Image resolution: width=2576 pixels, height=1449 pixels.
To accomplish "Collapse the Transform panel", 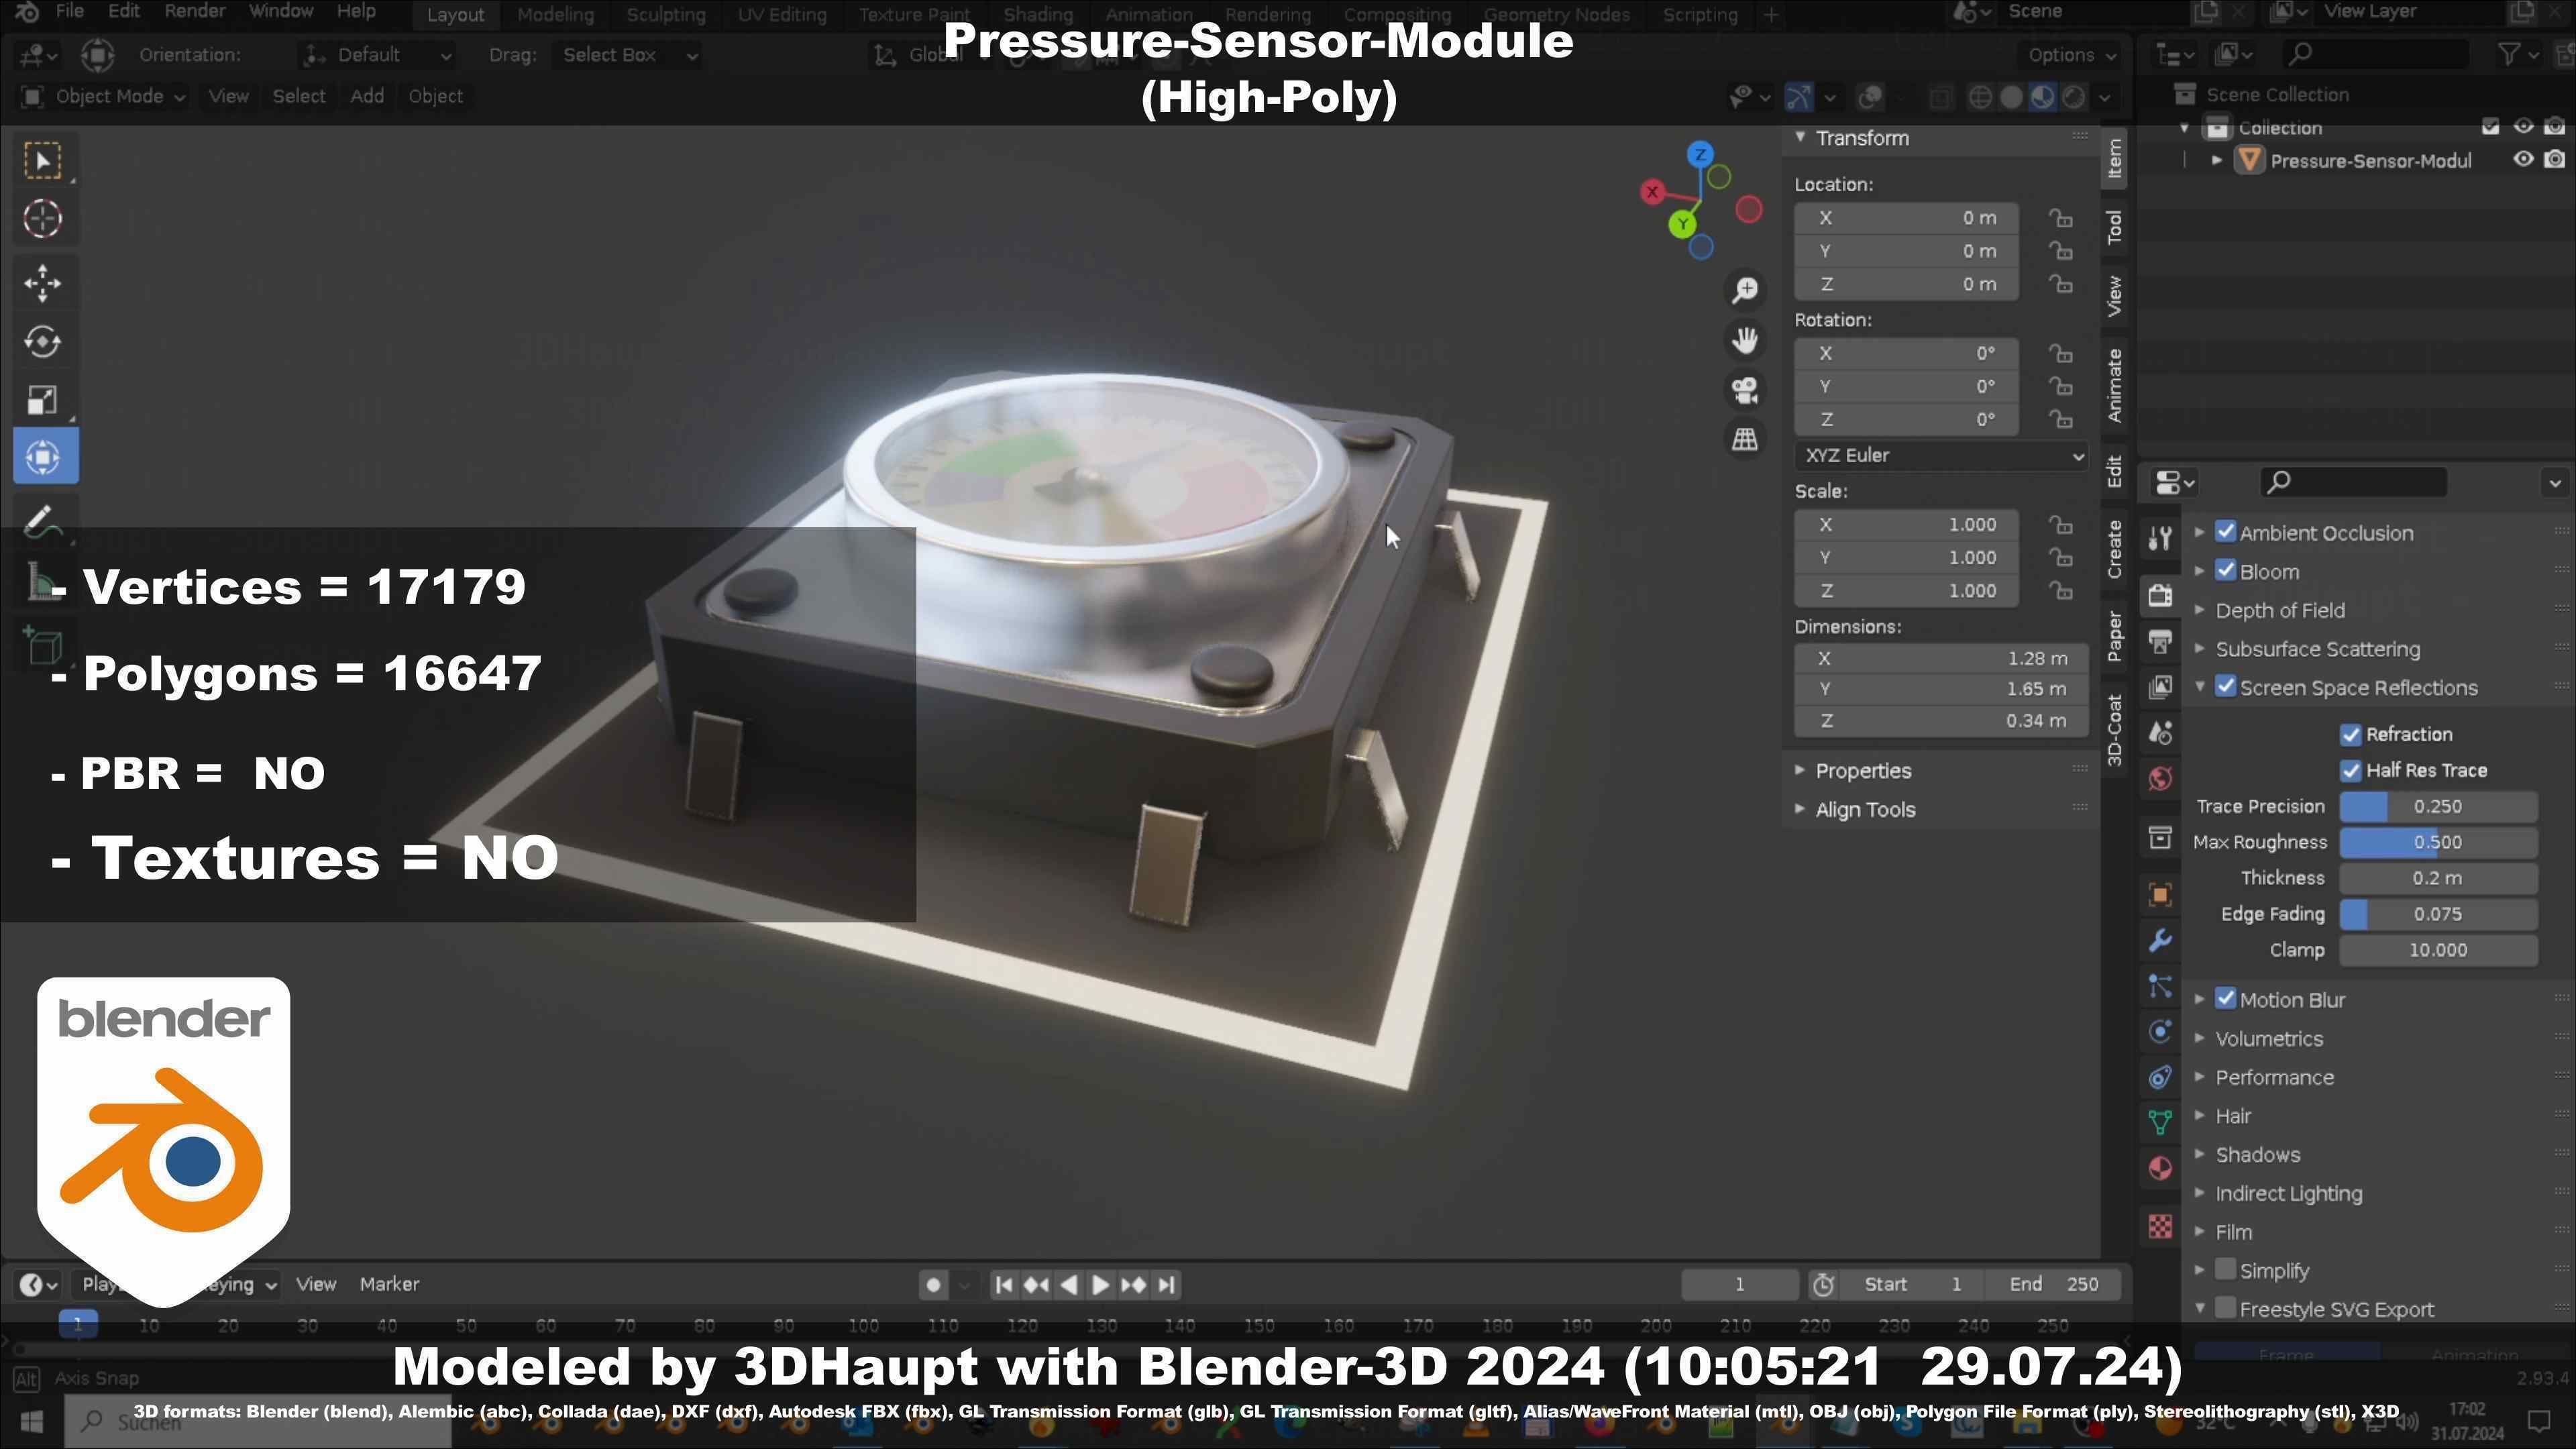I will pos(1800,137).
